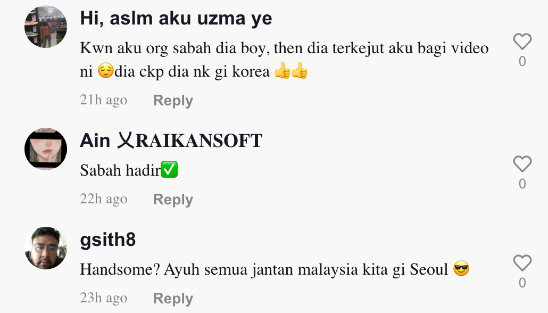Select the comment text starting 'Kwn aku org sabah'
548x313 pixels.
[284, 60]
